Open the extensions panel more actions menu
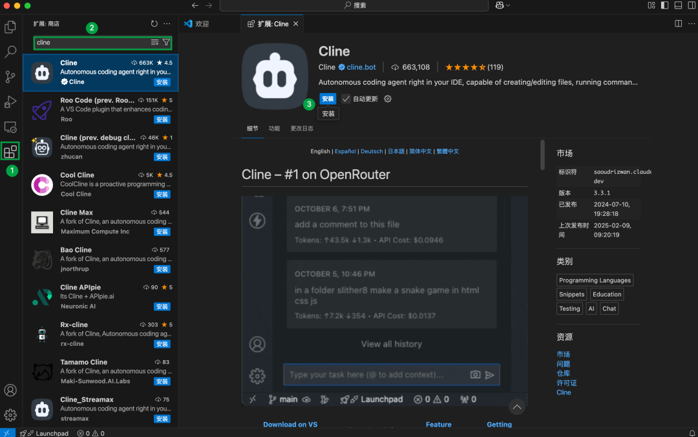698x437 pixels. [167, 24]
